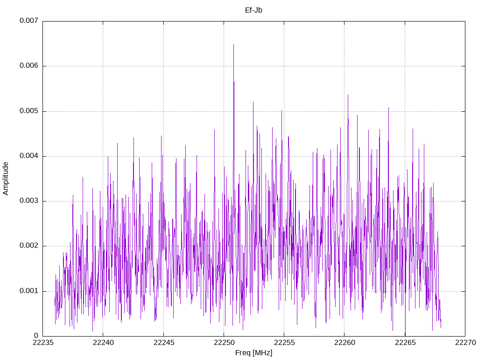The image size is (478, 359).
Task: Click the x-axis value 22255
Action: (x=284, y=343)
